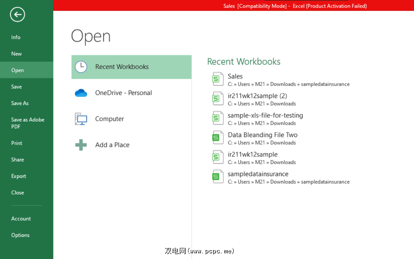Click the Recent Workbooks clock icon
414x259 pixels.
(x=81, y=67)
